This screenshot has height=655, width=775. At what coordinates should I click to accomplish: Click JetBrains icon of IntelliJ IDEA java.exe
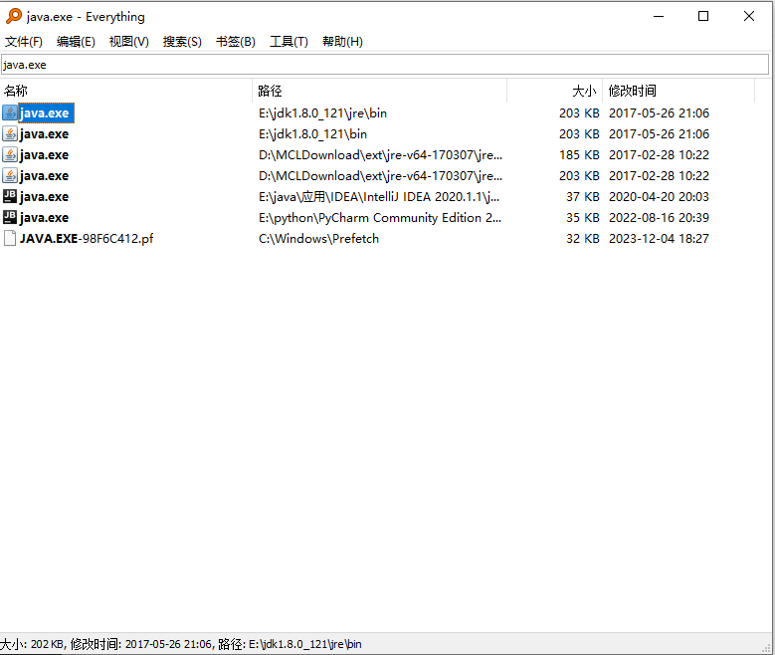point(10,196)
